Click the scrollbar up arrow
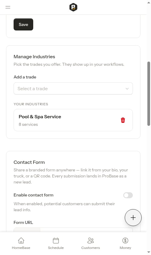The height and width of the screenshot is (255, 151). pos(149,2)
